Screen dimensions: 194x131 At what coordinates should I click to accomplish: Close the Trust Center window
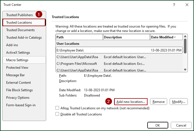tap(187, 5)
